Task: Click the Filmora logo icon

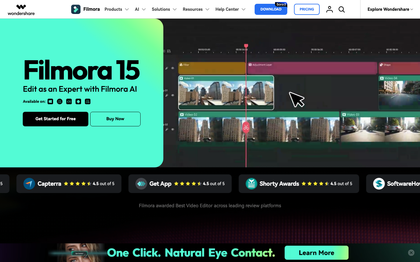Action: point(76,9)
